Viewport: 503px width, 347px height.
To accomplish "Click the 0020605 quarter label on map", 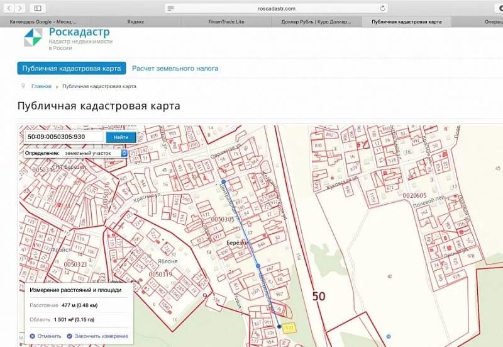I will [415, 196].
